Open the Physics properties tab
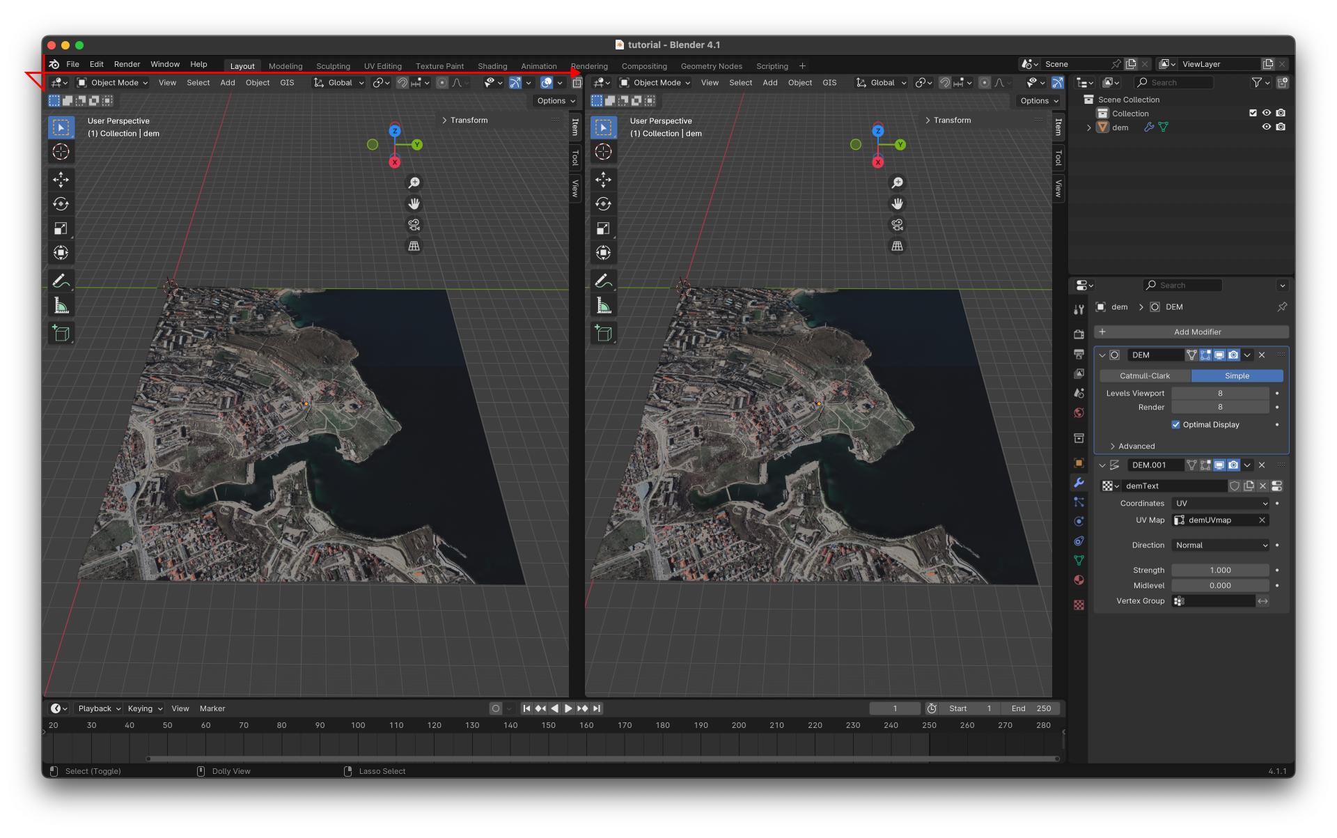1337x838 pixels. 1079,521
